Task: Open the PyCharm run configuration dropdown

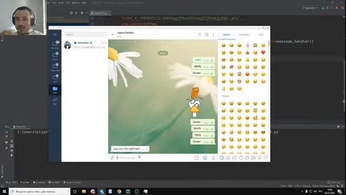Action: (310, 8)
